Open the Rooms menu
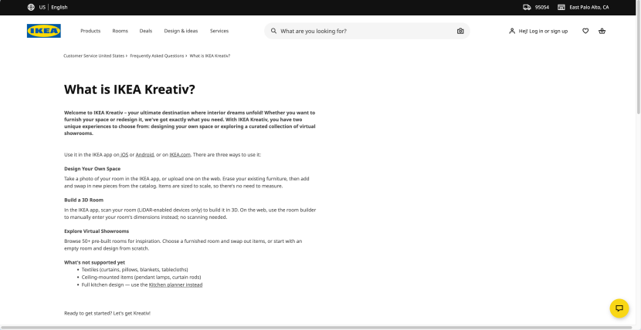 pos(120,31)
